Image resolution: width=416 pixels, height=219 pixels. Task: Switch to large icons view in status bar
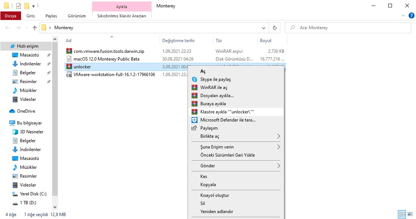(x=410, y=214)
